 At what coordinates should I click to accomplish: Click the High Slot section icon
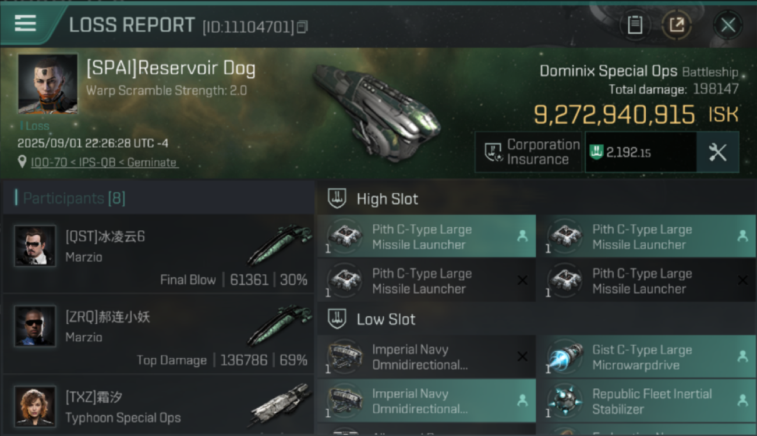[337, 199]
